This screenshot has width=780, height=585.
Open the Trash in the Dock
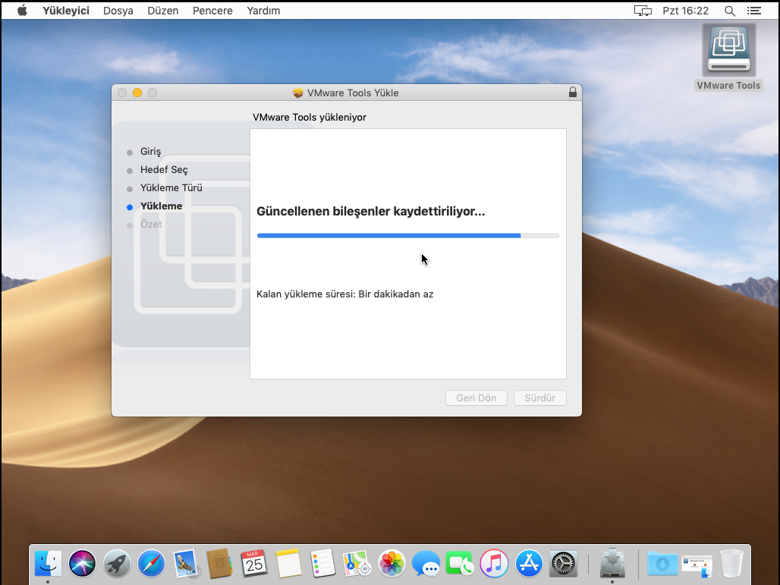(732, 564)
